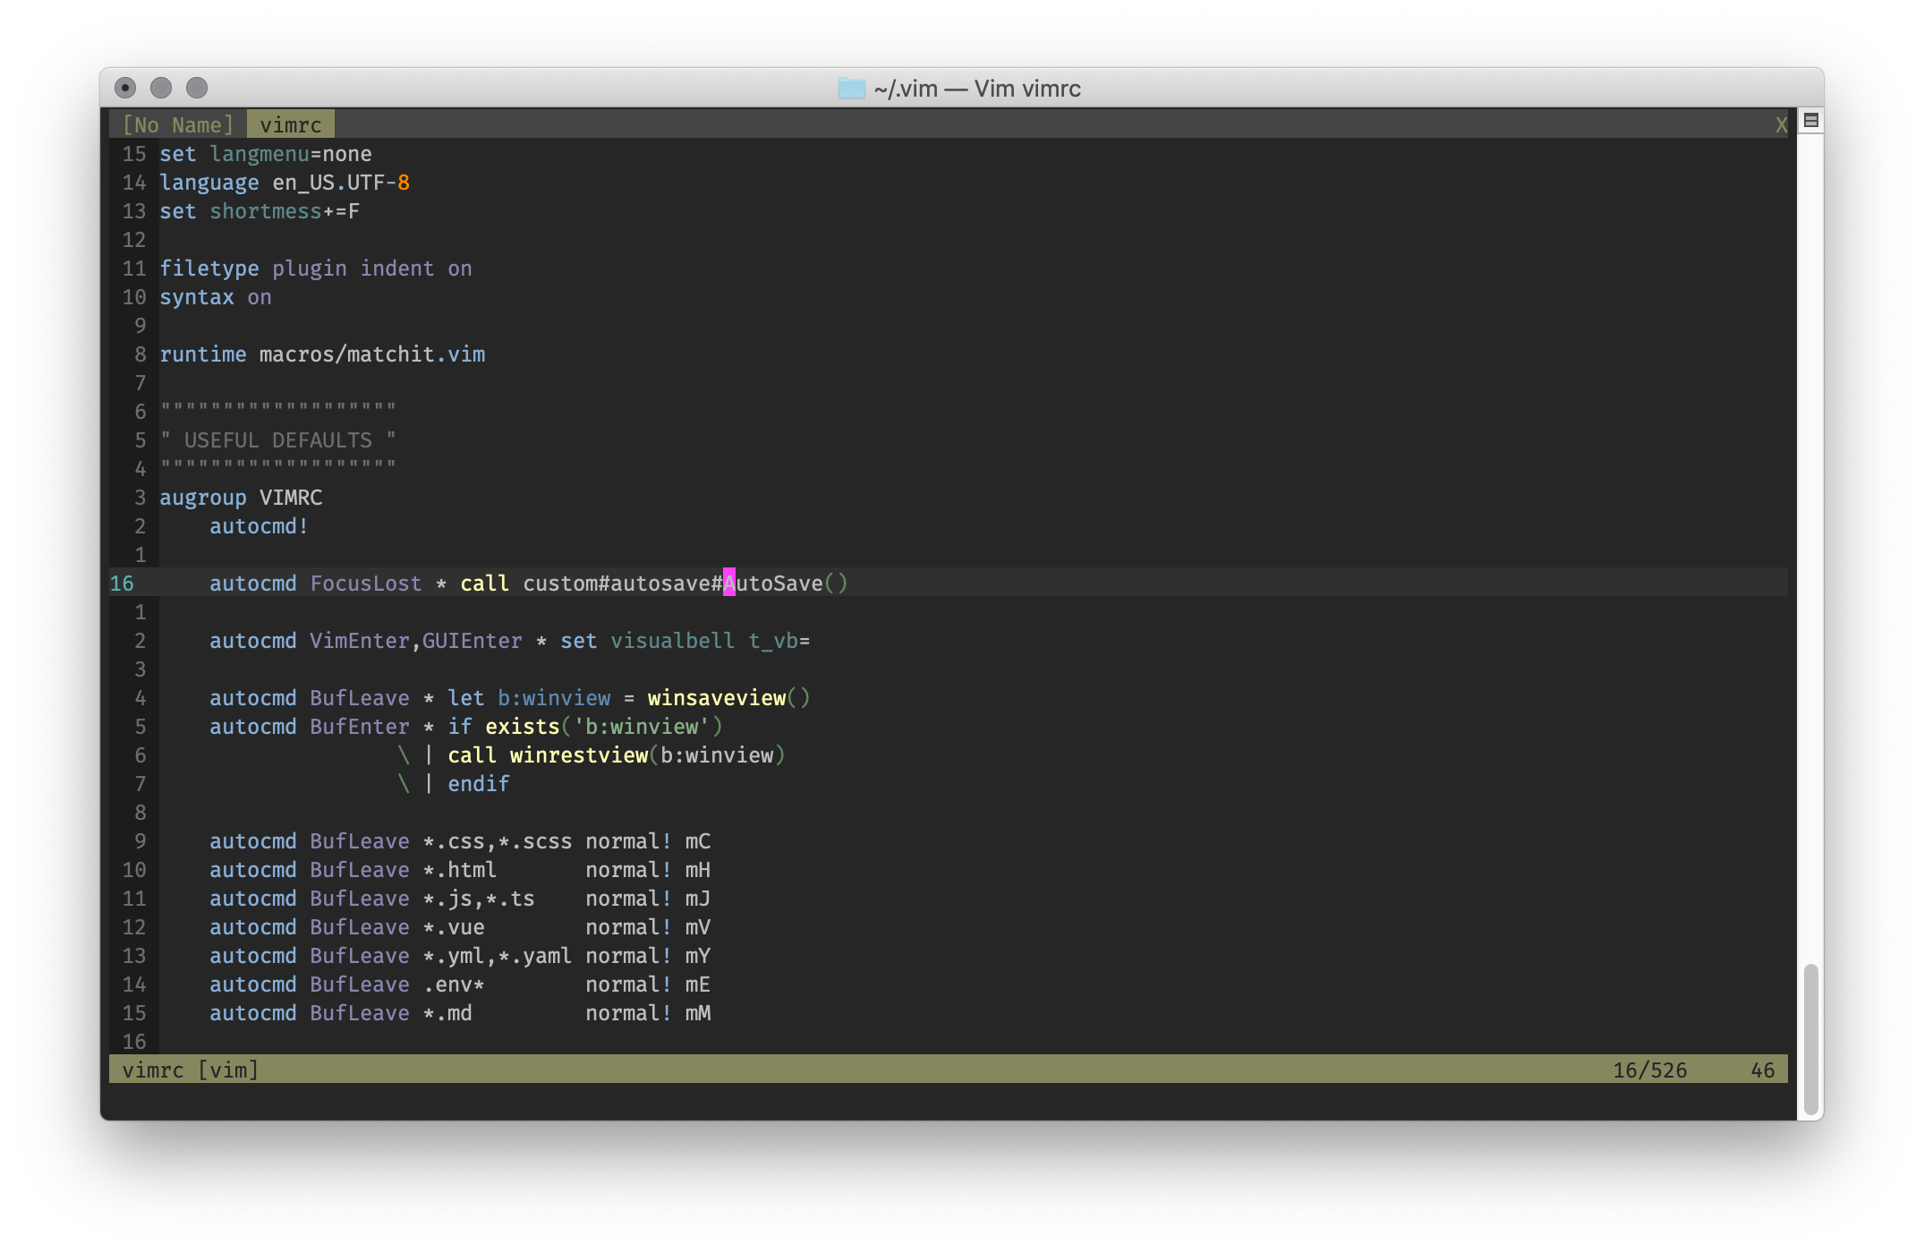This screenshot has width=1924, height=1253.
Task: Click the red close window button
Action: (x=126, y=88)
